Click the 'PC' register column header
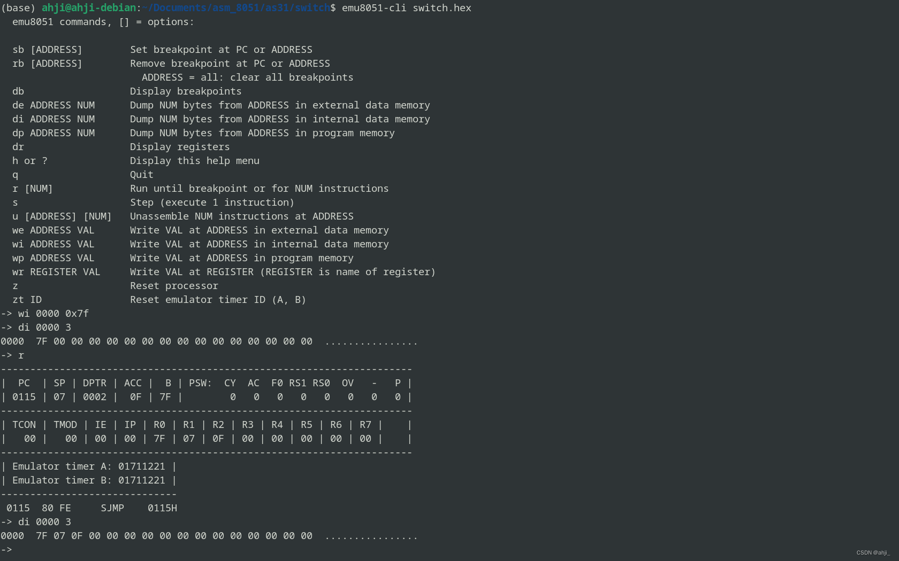This screenshot has height=561, width=899. tap(24, 383)
